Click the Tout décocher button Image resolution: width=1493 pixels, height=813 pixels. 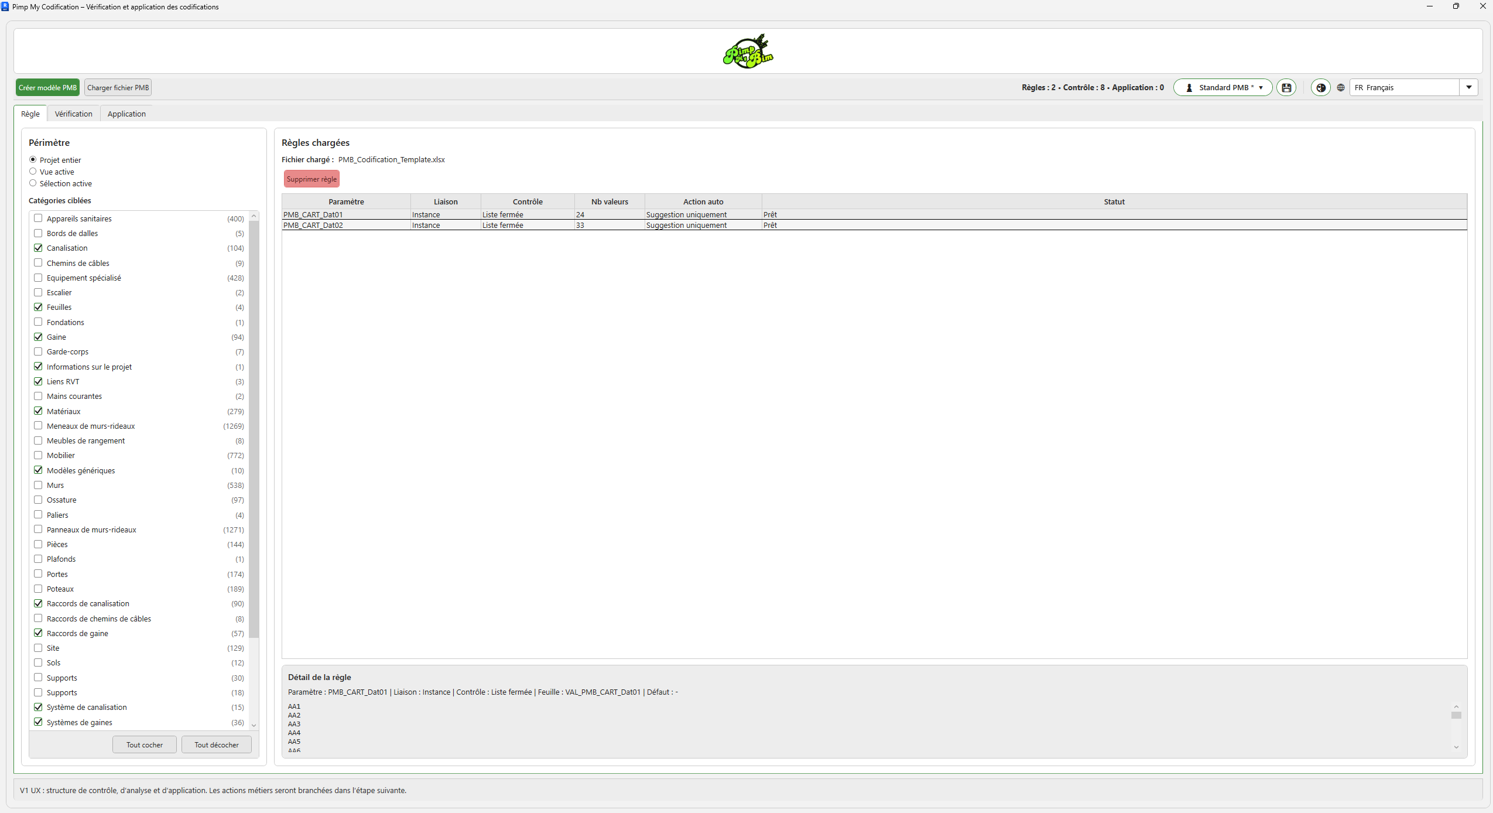click(217, 744)
